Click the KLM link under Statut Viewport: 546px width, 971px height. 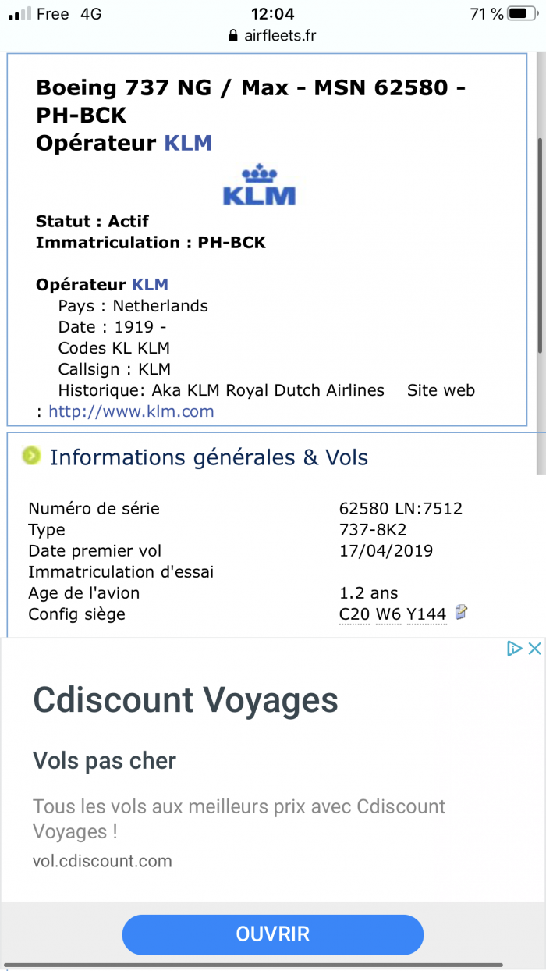tap(149, 284)
